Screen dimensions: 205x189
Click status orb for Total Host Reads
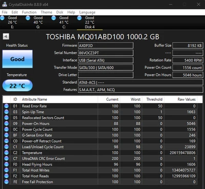[x=7, y=176]
